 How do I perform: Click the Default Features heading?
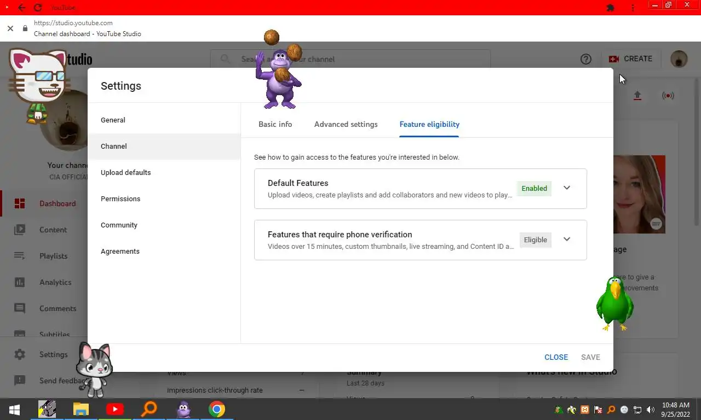tap(298, 183)
